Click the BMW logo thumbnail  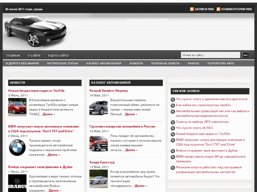coord(17,148)
